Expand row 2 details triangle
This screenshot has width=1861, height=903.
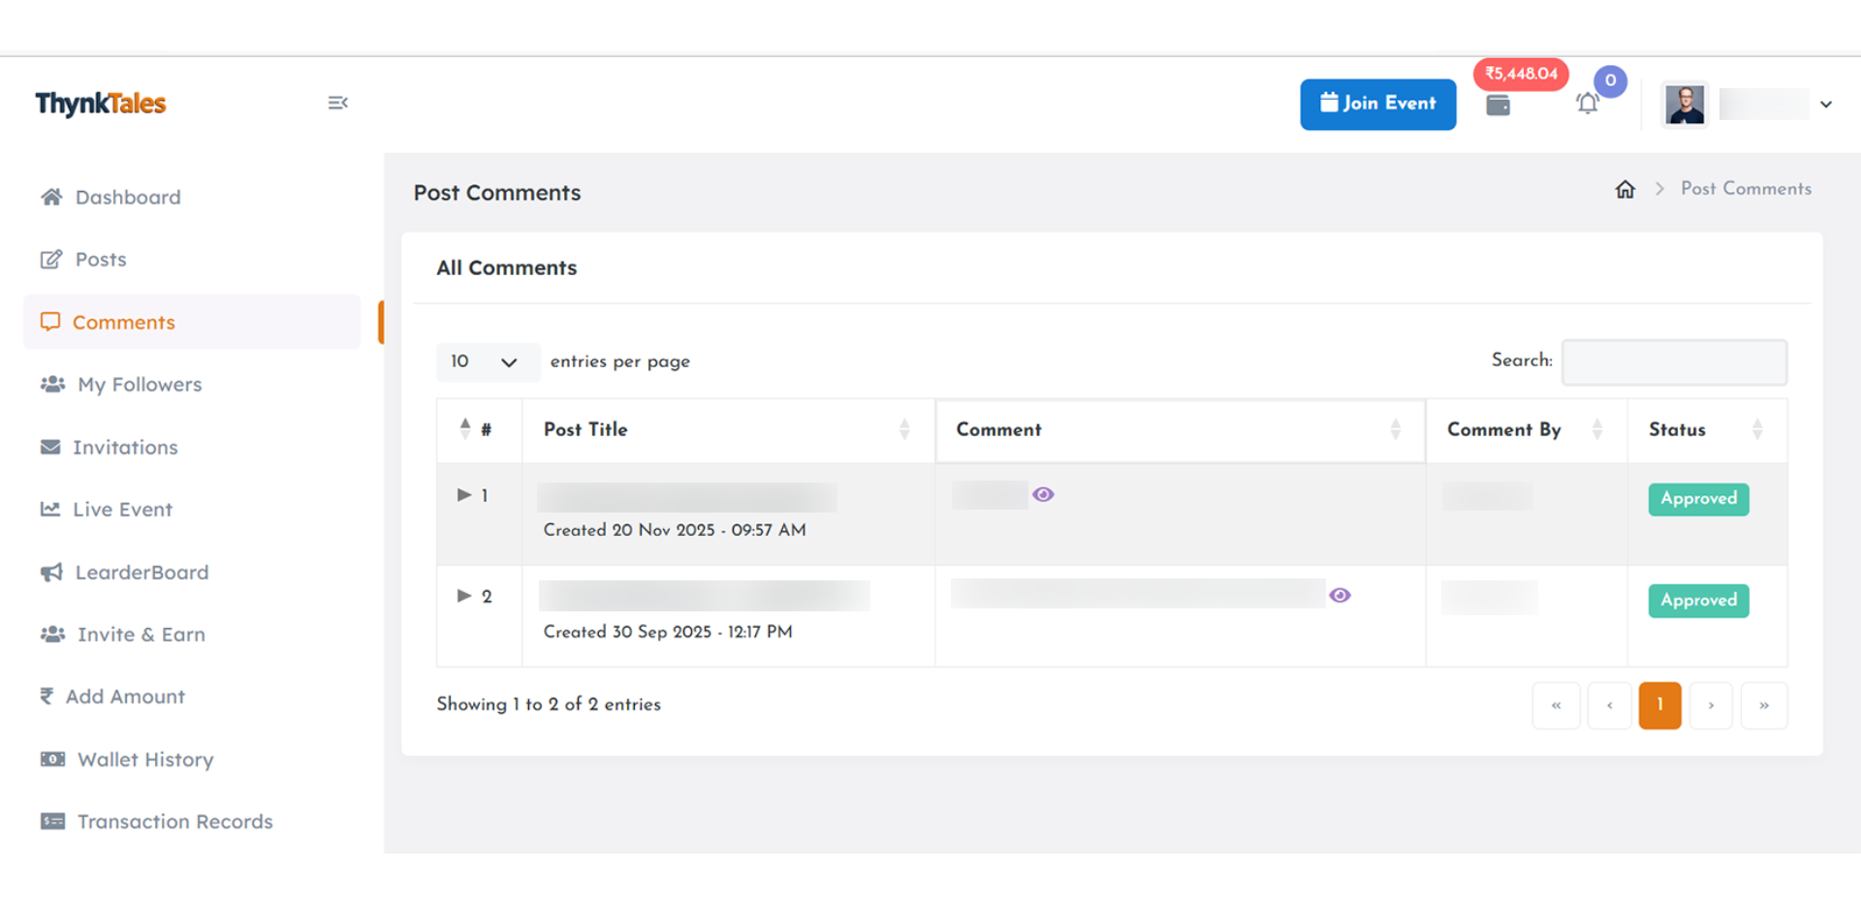tap(464, 596)
